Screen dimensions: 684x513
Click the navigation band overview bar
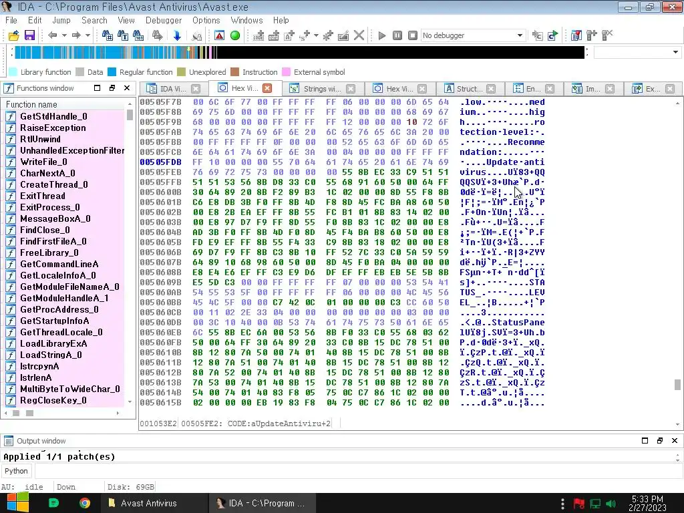(299, 52)
